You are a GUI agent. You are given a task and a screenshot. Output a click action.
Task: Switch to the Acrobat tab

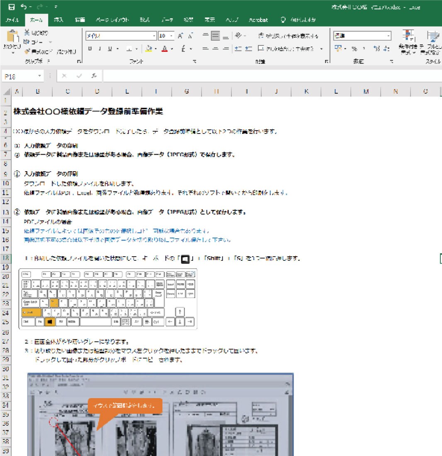[258, 20]
